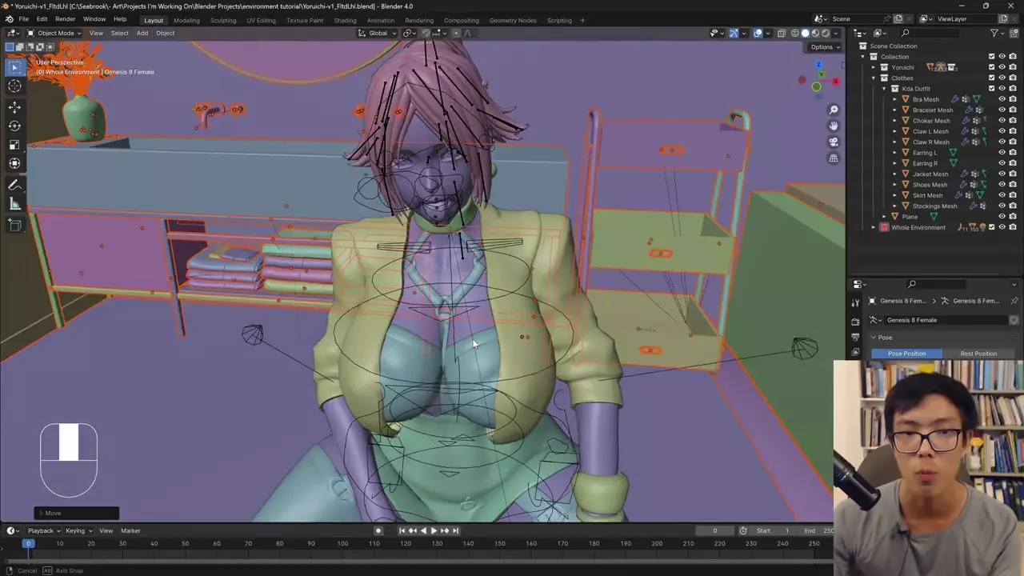The height and width of the screenshot is (576, 1024).
Task: Click the Pose Position button
Action: pos(906,354)
